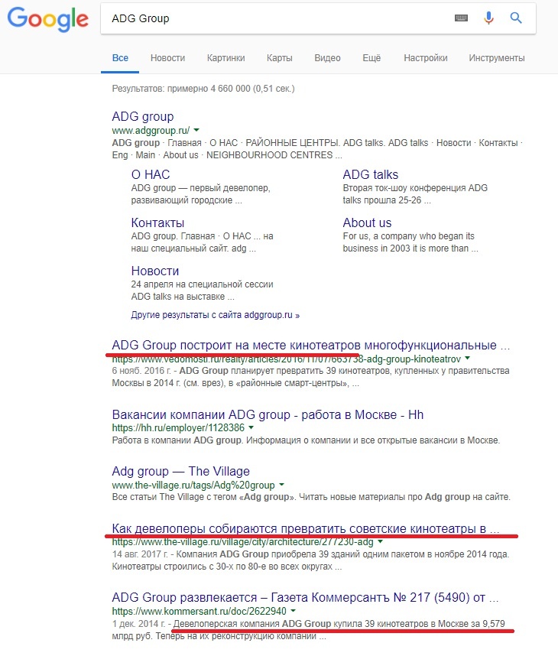The height and width of the screenshot is (656, 558).
Task: Click the https://hh.ru/employer/1128386 URL text
Action: [178, 427]
